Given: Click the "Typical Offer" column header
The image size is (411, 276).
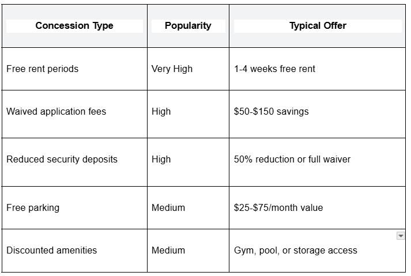Looking at the screenshot, I should [x=318, y=26].
